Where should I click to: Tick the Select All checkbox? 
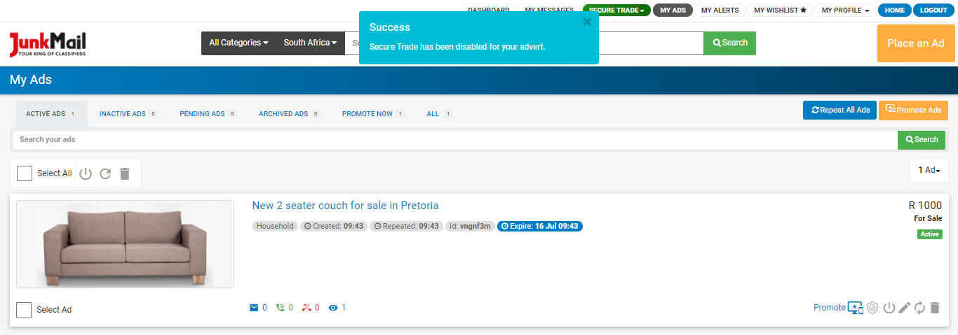click(25, 173)
